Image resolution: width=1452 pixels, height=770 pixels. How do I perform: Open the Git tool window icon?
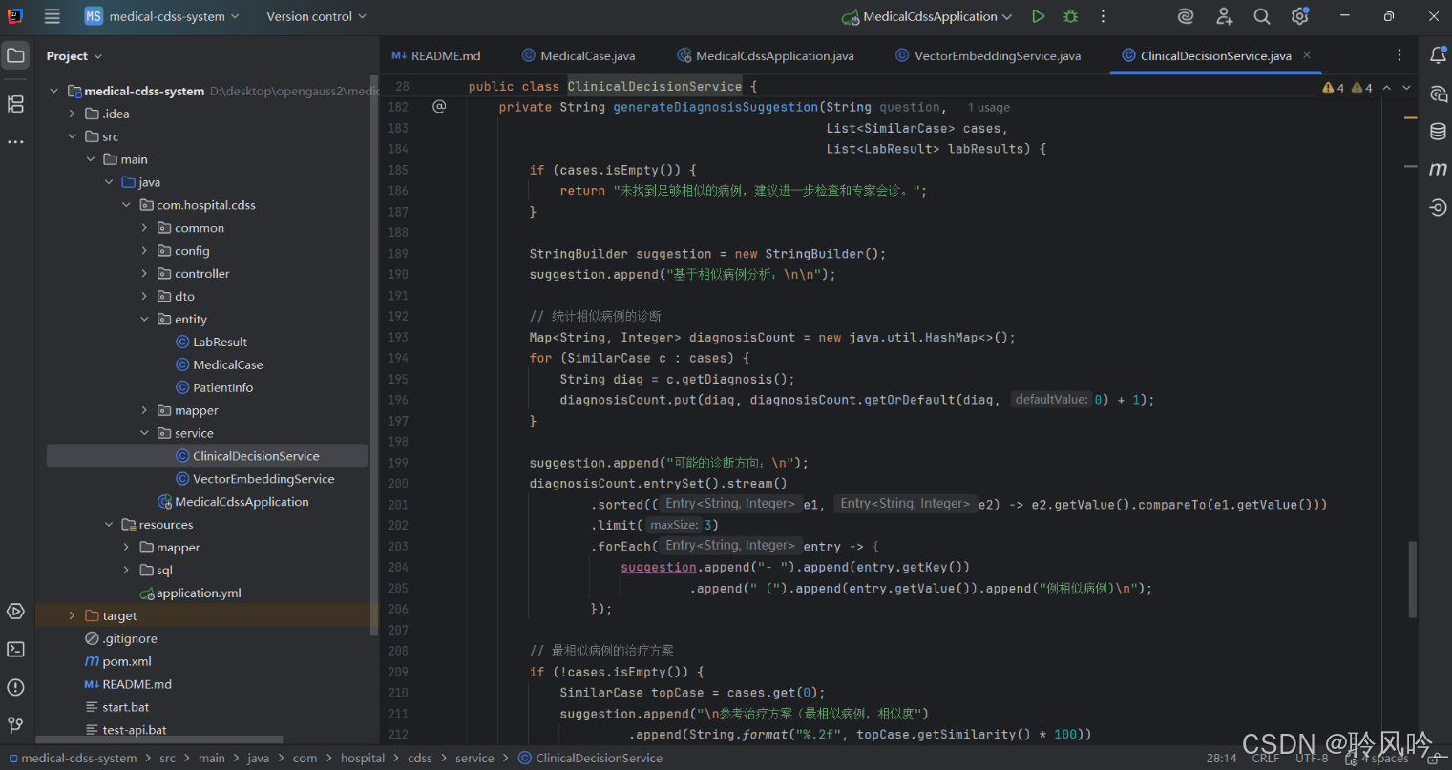coord(15,725)
